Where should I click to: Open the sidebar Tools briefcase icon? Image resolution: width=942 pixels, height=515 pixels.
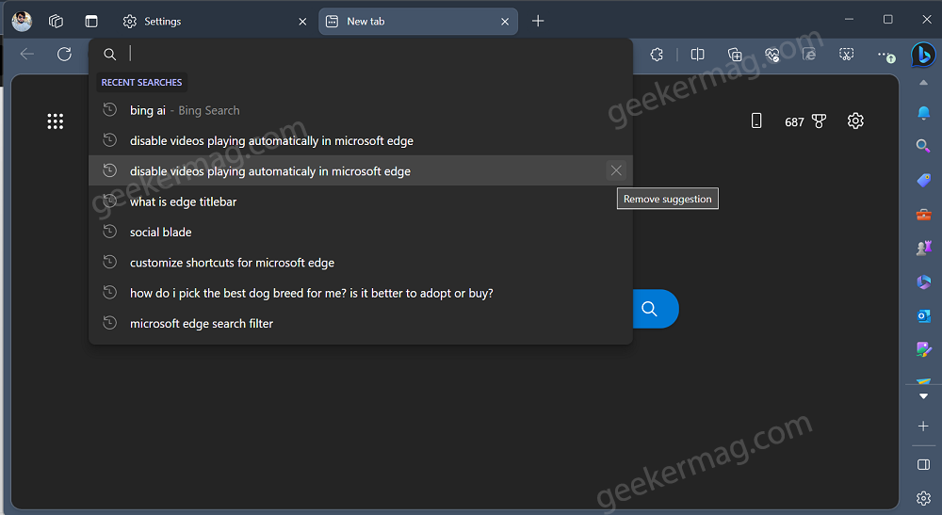click(x=923, y=215)
